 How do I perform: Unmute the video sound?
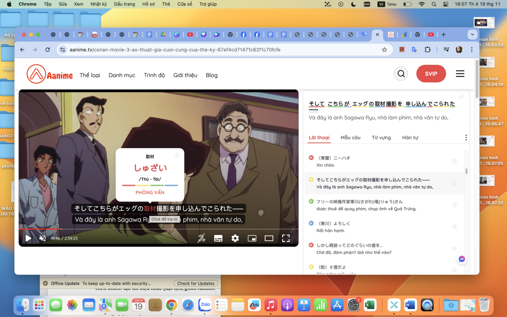pyautogui.click(x=43, y=238)
